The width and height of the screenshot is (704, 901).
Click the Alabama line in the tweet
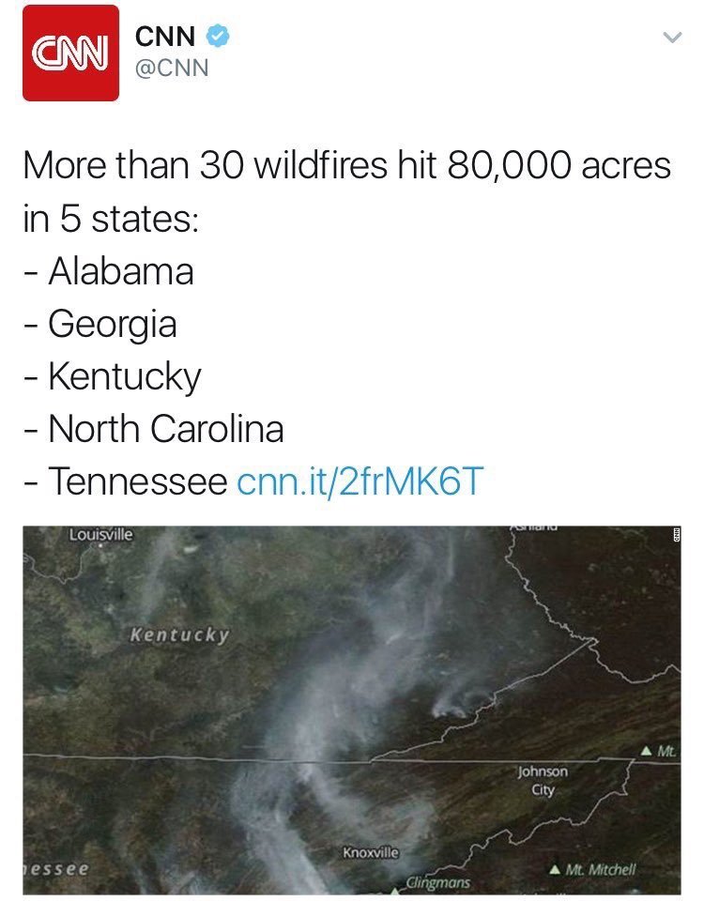pyautogui.click(x=109, y=271)
